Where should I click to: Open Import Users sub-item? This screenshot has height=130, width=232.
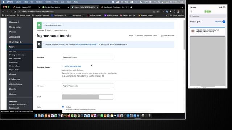click(x=14, y=62)
